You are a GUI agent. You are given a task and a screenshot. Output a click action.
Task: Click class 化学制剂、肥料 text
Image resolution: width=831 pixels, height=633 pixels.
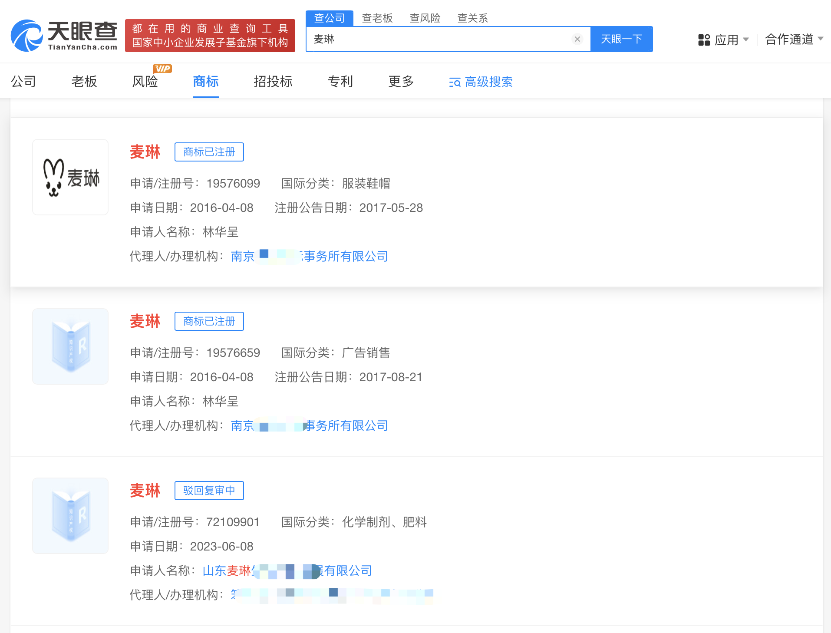click(x=385, y=522)
